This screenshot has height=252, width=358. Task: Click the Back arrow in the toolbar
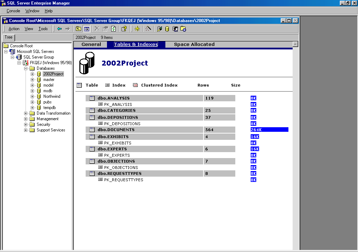59,29
